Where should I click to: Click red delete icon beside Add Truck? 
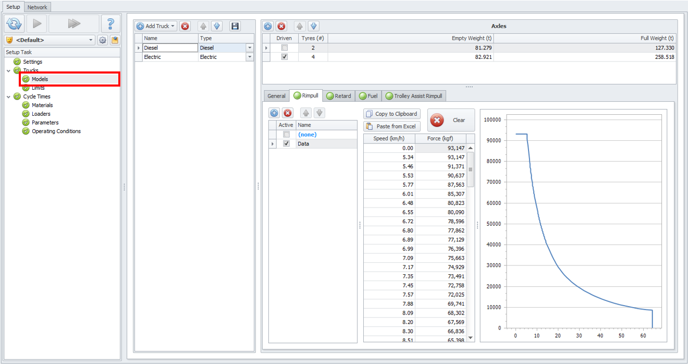coord(185,26)
